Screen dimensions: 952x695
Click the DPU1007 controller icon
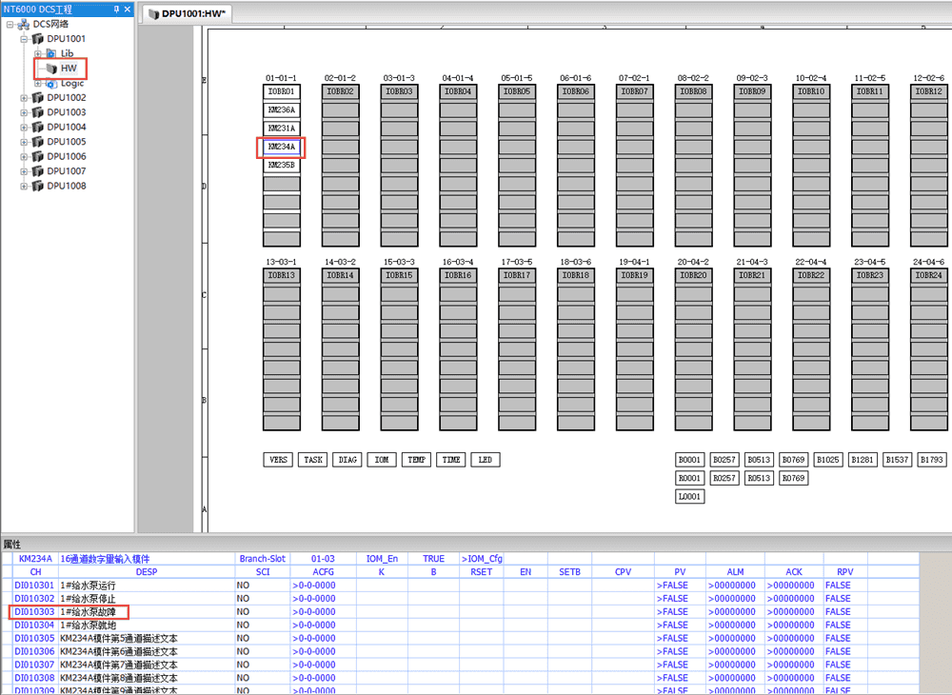(38, 171)
